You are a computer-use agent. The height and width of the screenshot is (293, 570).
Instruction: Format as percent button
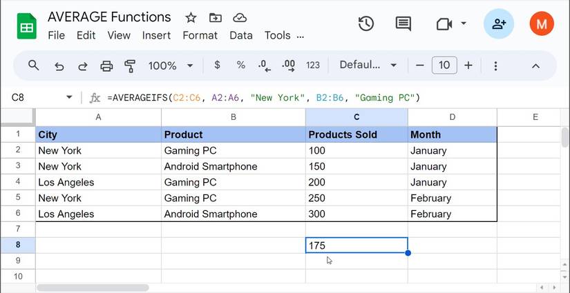pos(241,65)
